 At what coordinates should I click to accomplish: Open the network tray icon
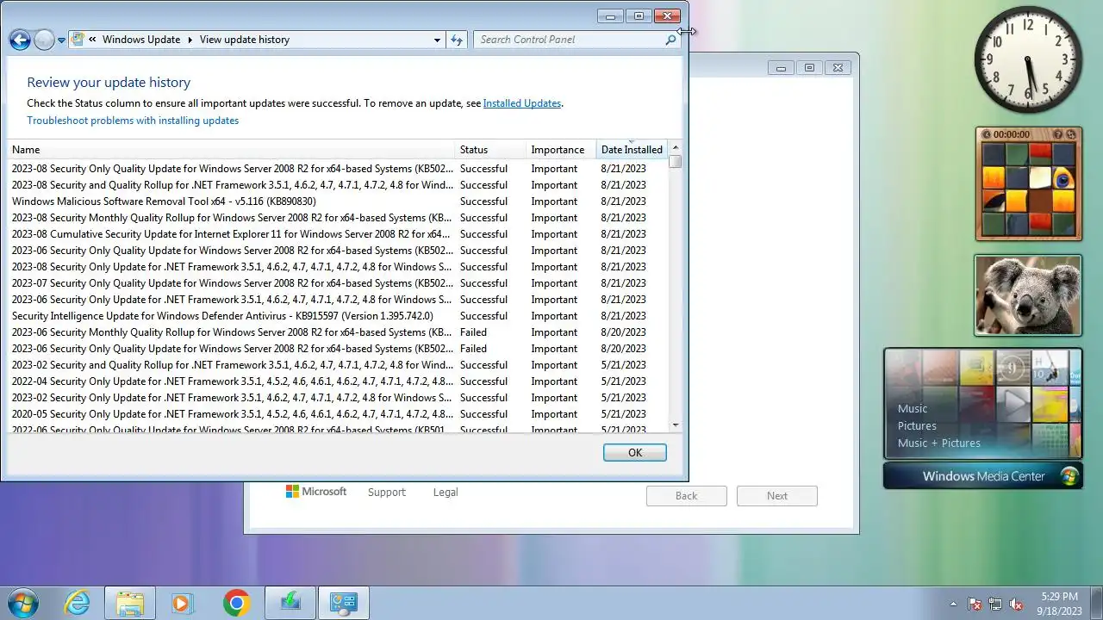click(x=995, y=604)
